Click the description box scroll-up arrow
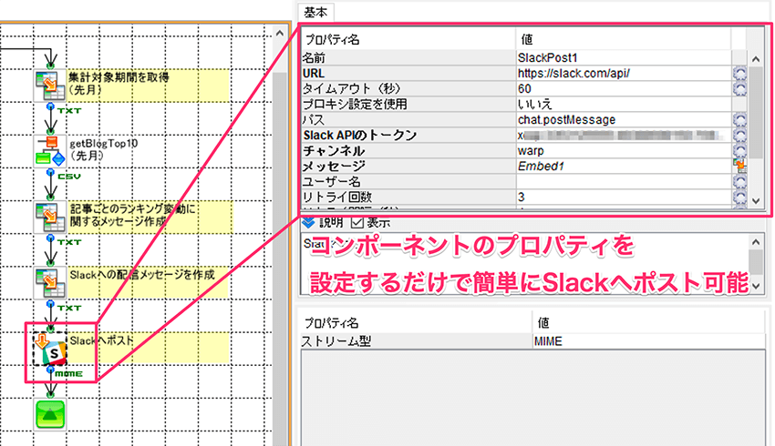775x446 pixels. 756,242
